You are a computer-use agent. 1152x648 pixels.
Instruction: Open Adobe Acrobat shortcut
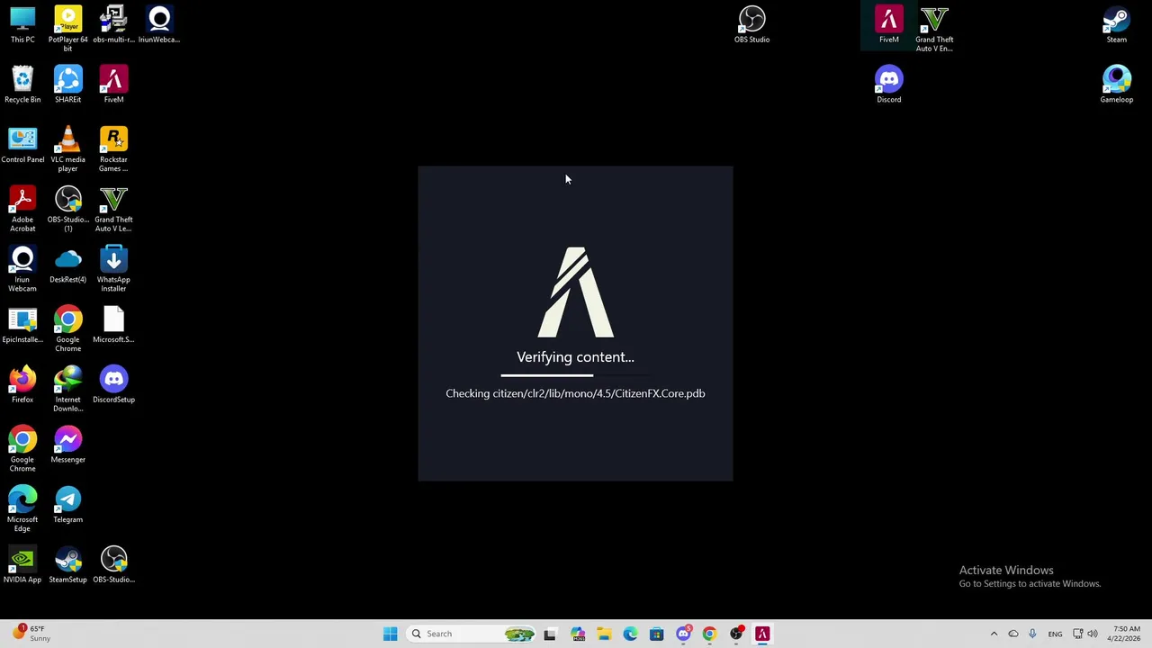pos(22,209)
